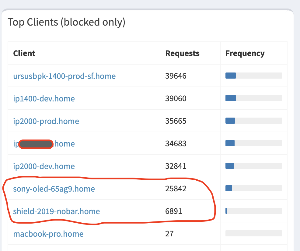Open the macbook-pro.home client link
Image resolution: width=300 pixels, height=251 pixels.
click(x=48, y=234)
